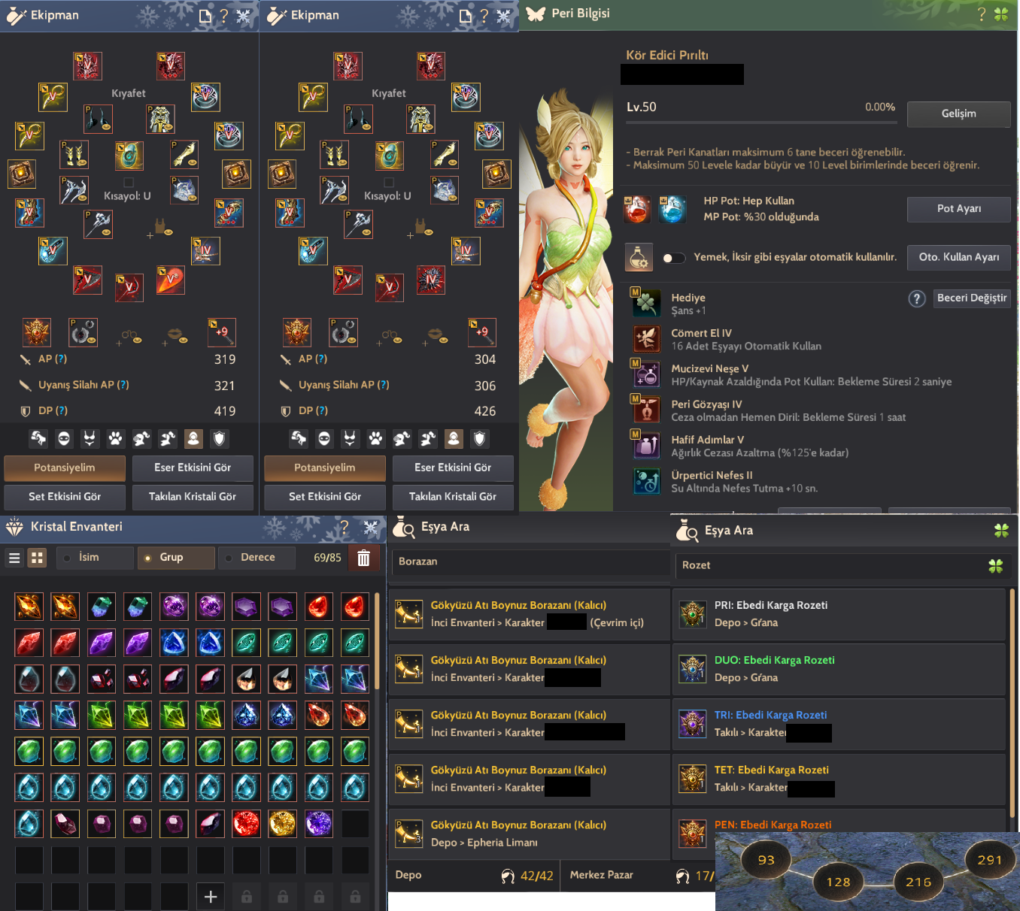
Task: Select the Borazan result marked (Çevrim içi)
Action: point(529,614)
